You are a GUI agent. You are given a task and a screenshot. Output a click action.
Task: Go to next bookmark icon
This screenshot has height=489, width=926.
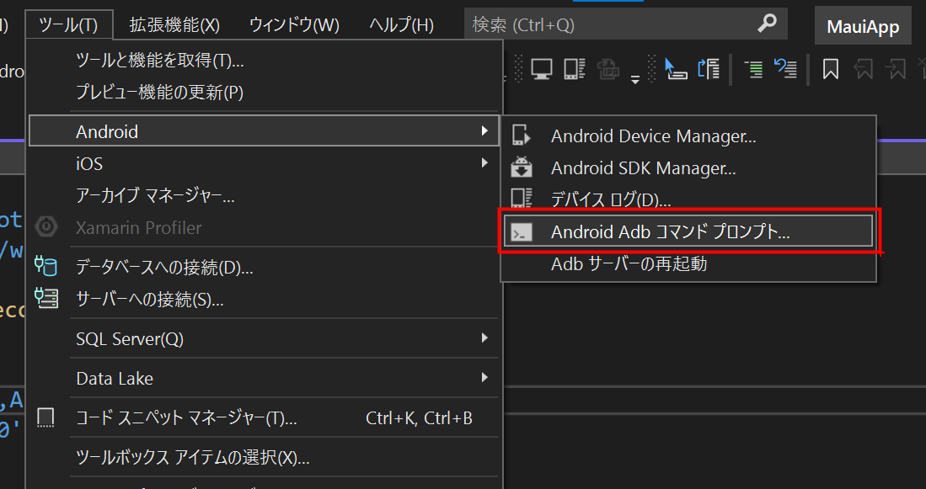tap(896, 69)
